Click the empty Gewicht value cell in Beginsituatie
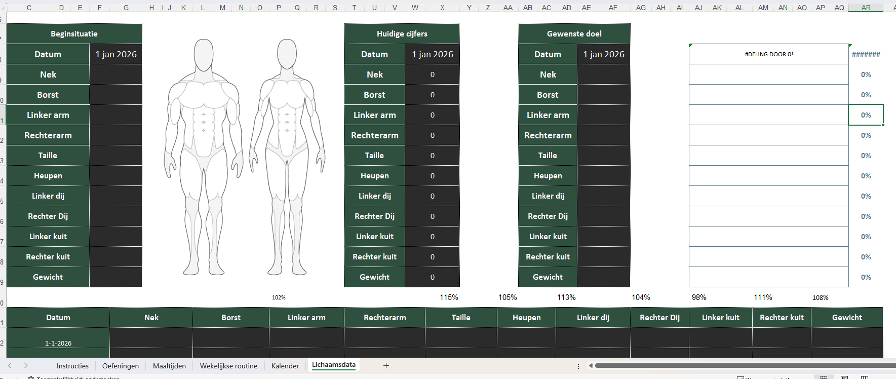This screenshot has height=379, width=896. (x=116, y=277)
